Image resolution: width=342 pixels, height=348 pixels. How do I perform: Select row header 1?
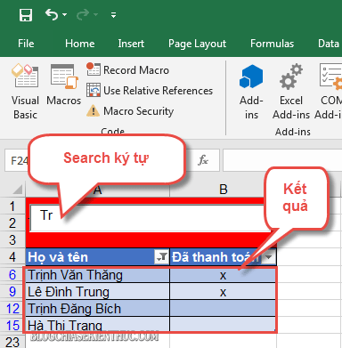[12, 206]
